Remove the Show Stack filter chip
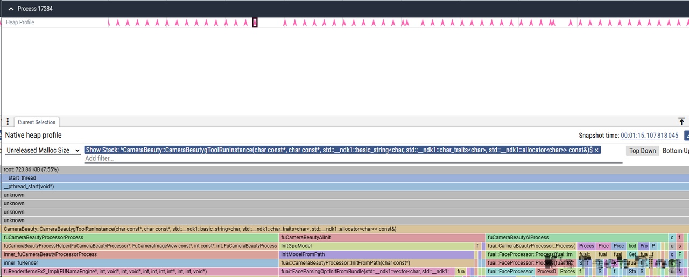 (x=596, y=150)
